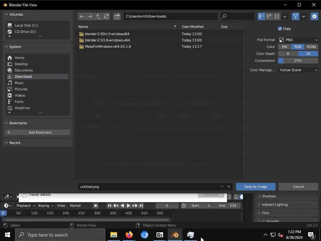Refresh the file list
321x241 pixels.
pos(106,16)
